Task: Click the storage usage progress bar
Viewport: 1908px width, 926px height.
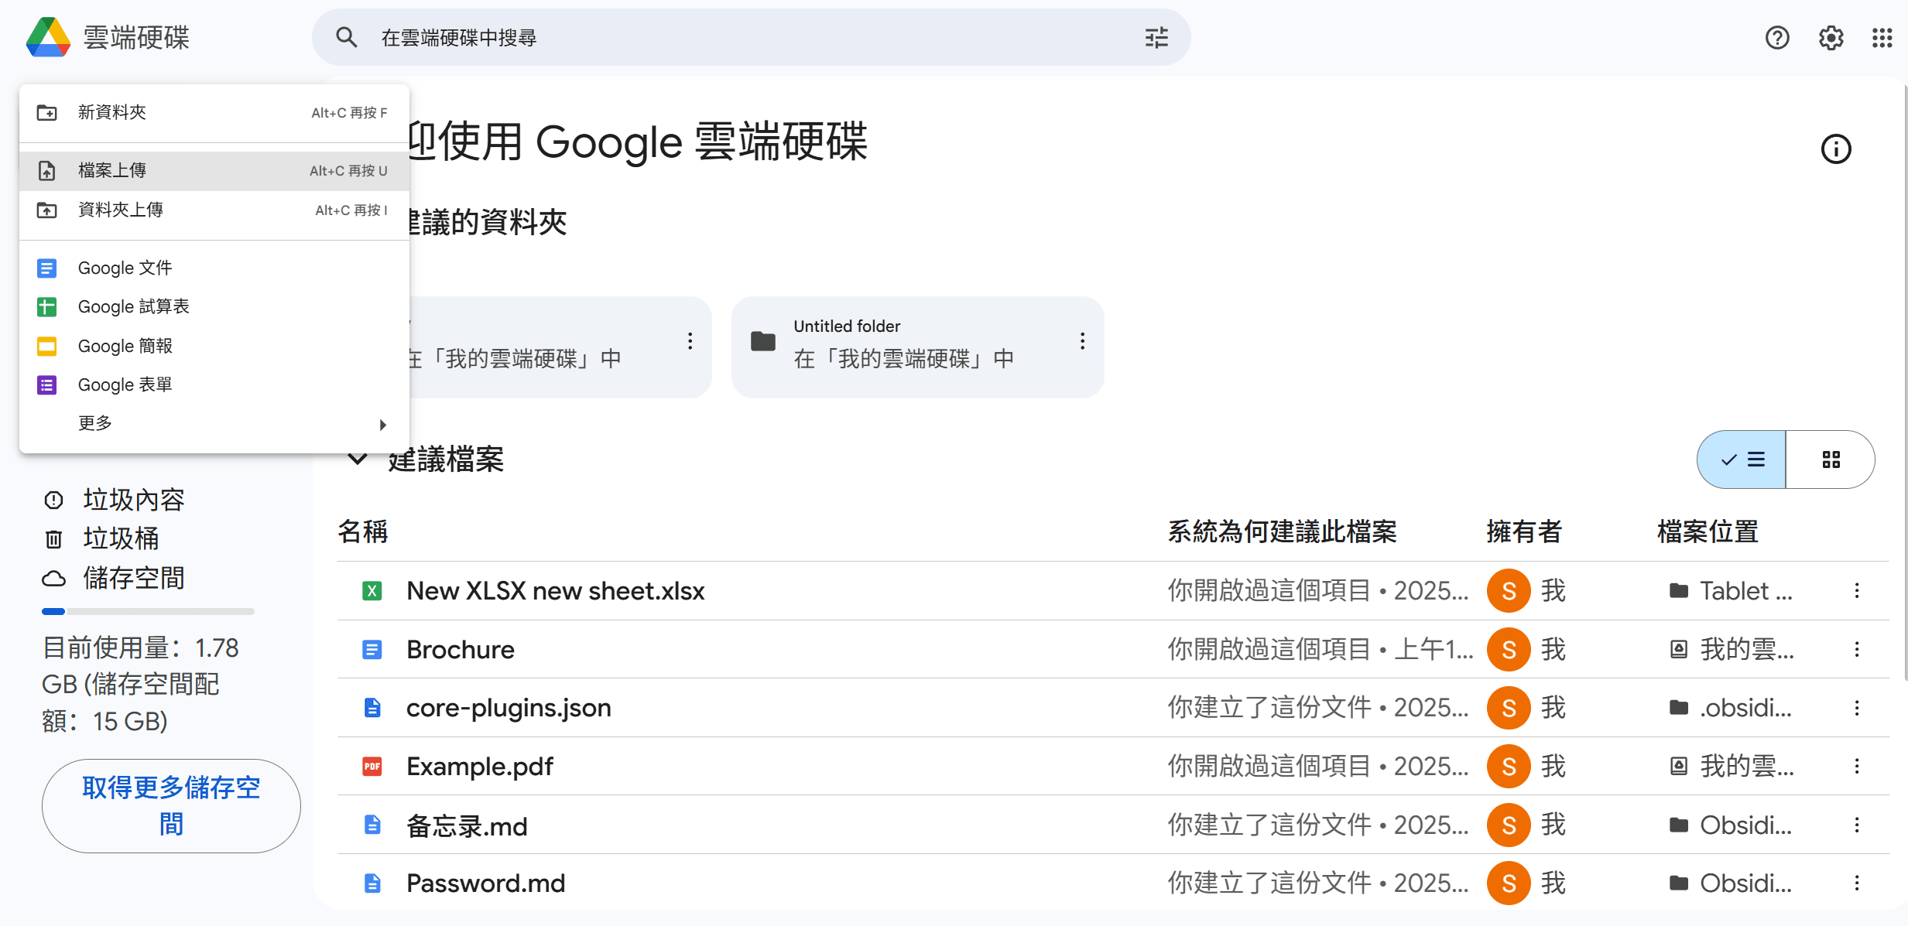Action: pos(148,611)
